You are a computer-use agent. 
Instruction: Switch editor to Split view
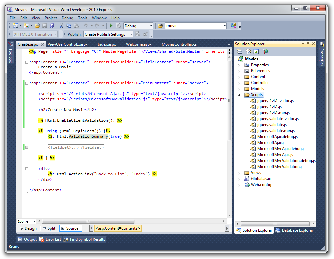coord(49,228)
